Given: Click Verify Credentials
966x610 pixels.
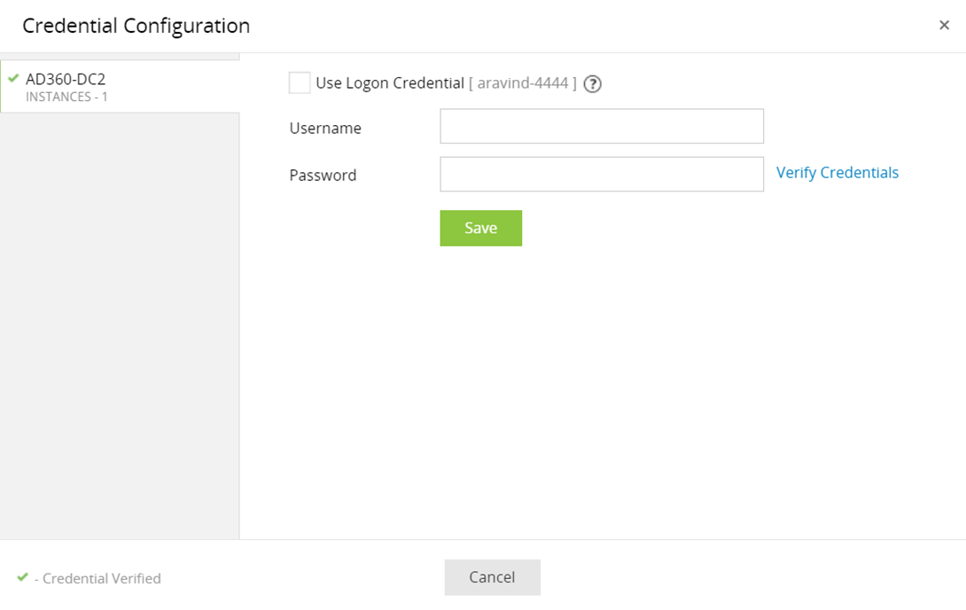Looking at the screenshot, I should tap(837, 172).
